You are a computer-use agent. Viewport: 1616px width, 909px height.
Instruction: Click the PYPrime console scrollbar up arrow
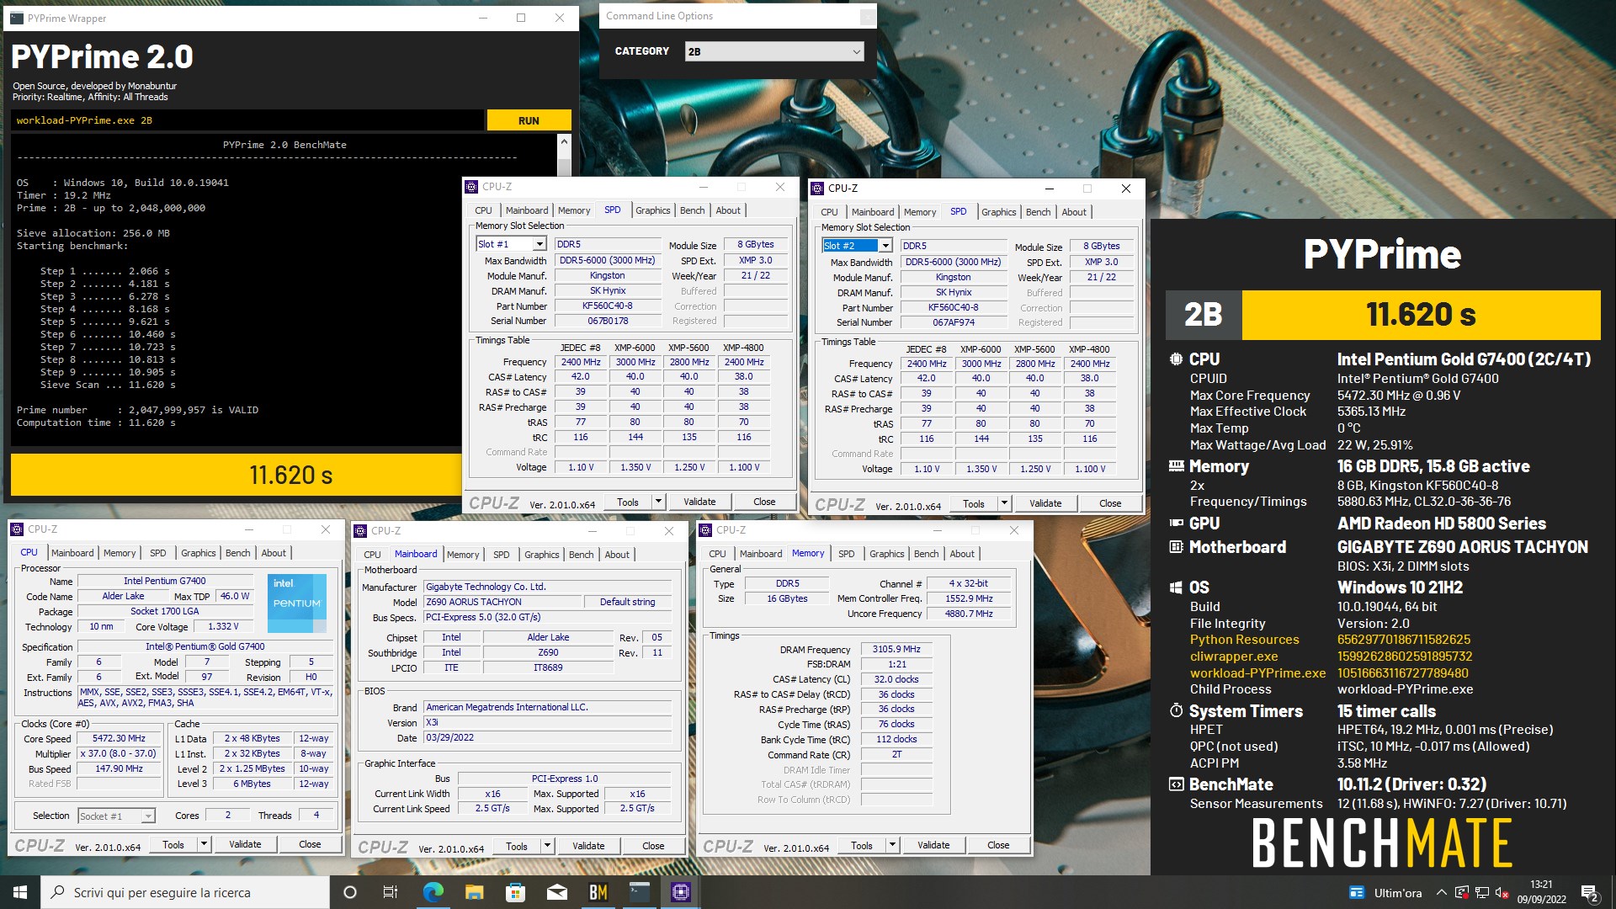pyautogui.click(x=564, y=142)
